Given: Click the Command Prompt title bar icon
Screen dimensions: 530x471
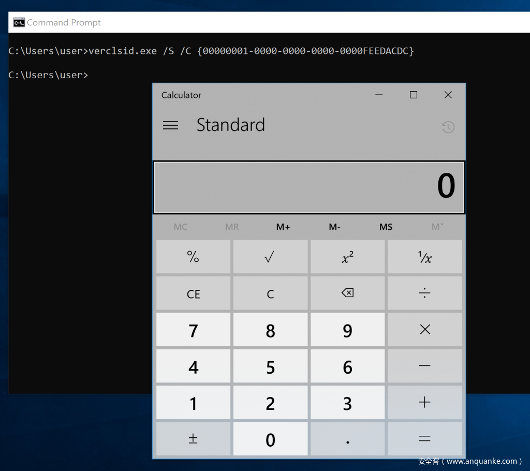Looking at the screenshot, I should [x=19, y=22].
